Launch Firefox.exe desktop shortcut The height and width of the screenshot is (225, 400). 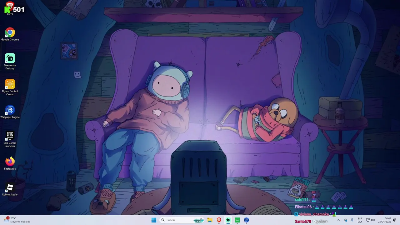[10, 164]
